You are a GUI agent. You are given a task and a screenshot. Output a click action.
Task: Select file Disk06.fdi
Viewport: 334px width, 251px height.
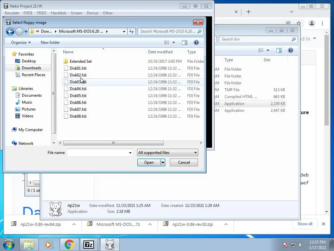click(x=78, y=102)
